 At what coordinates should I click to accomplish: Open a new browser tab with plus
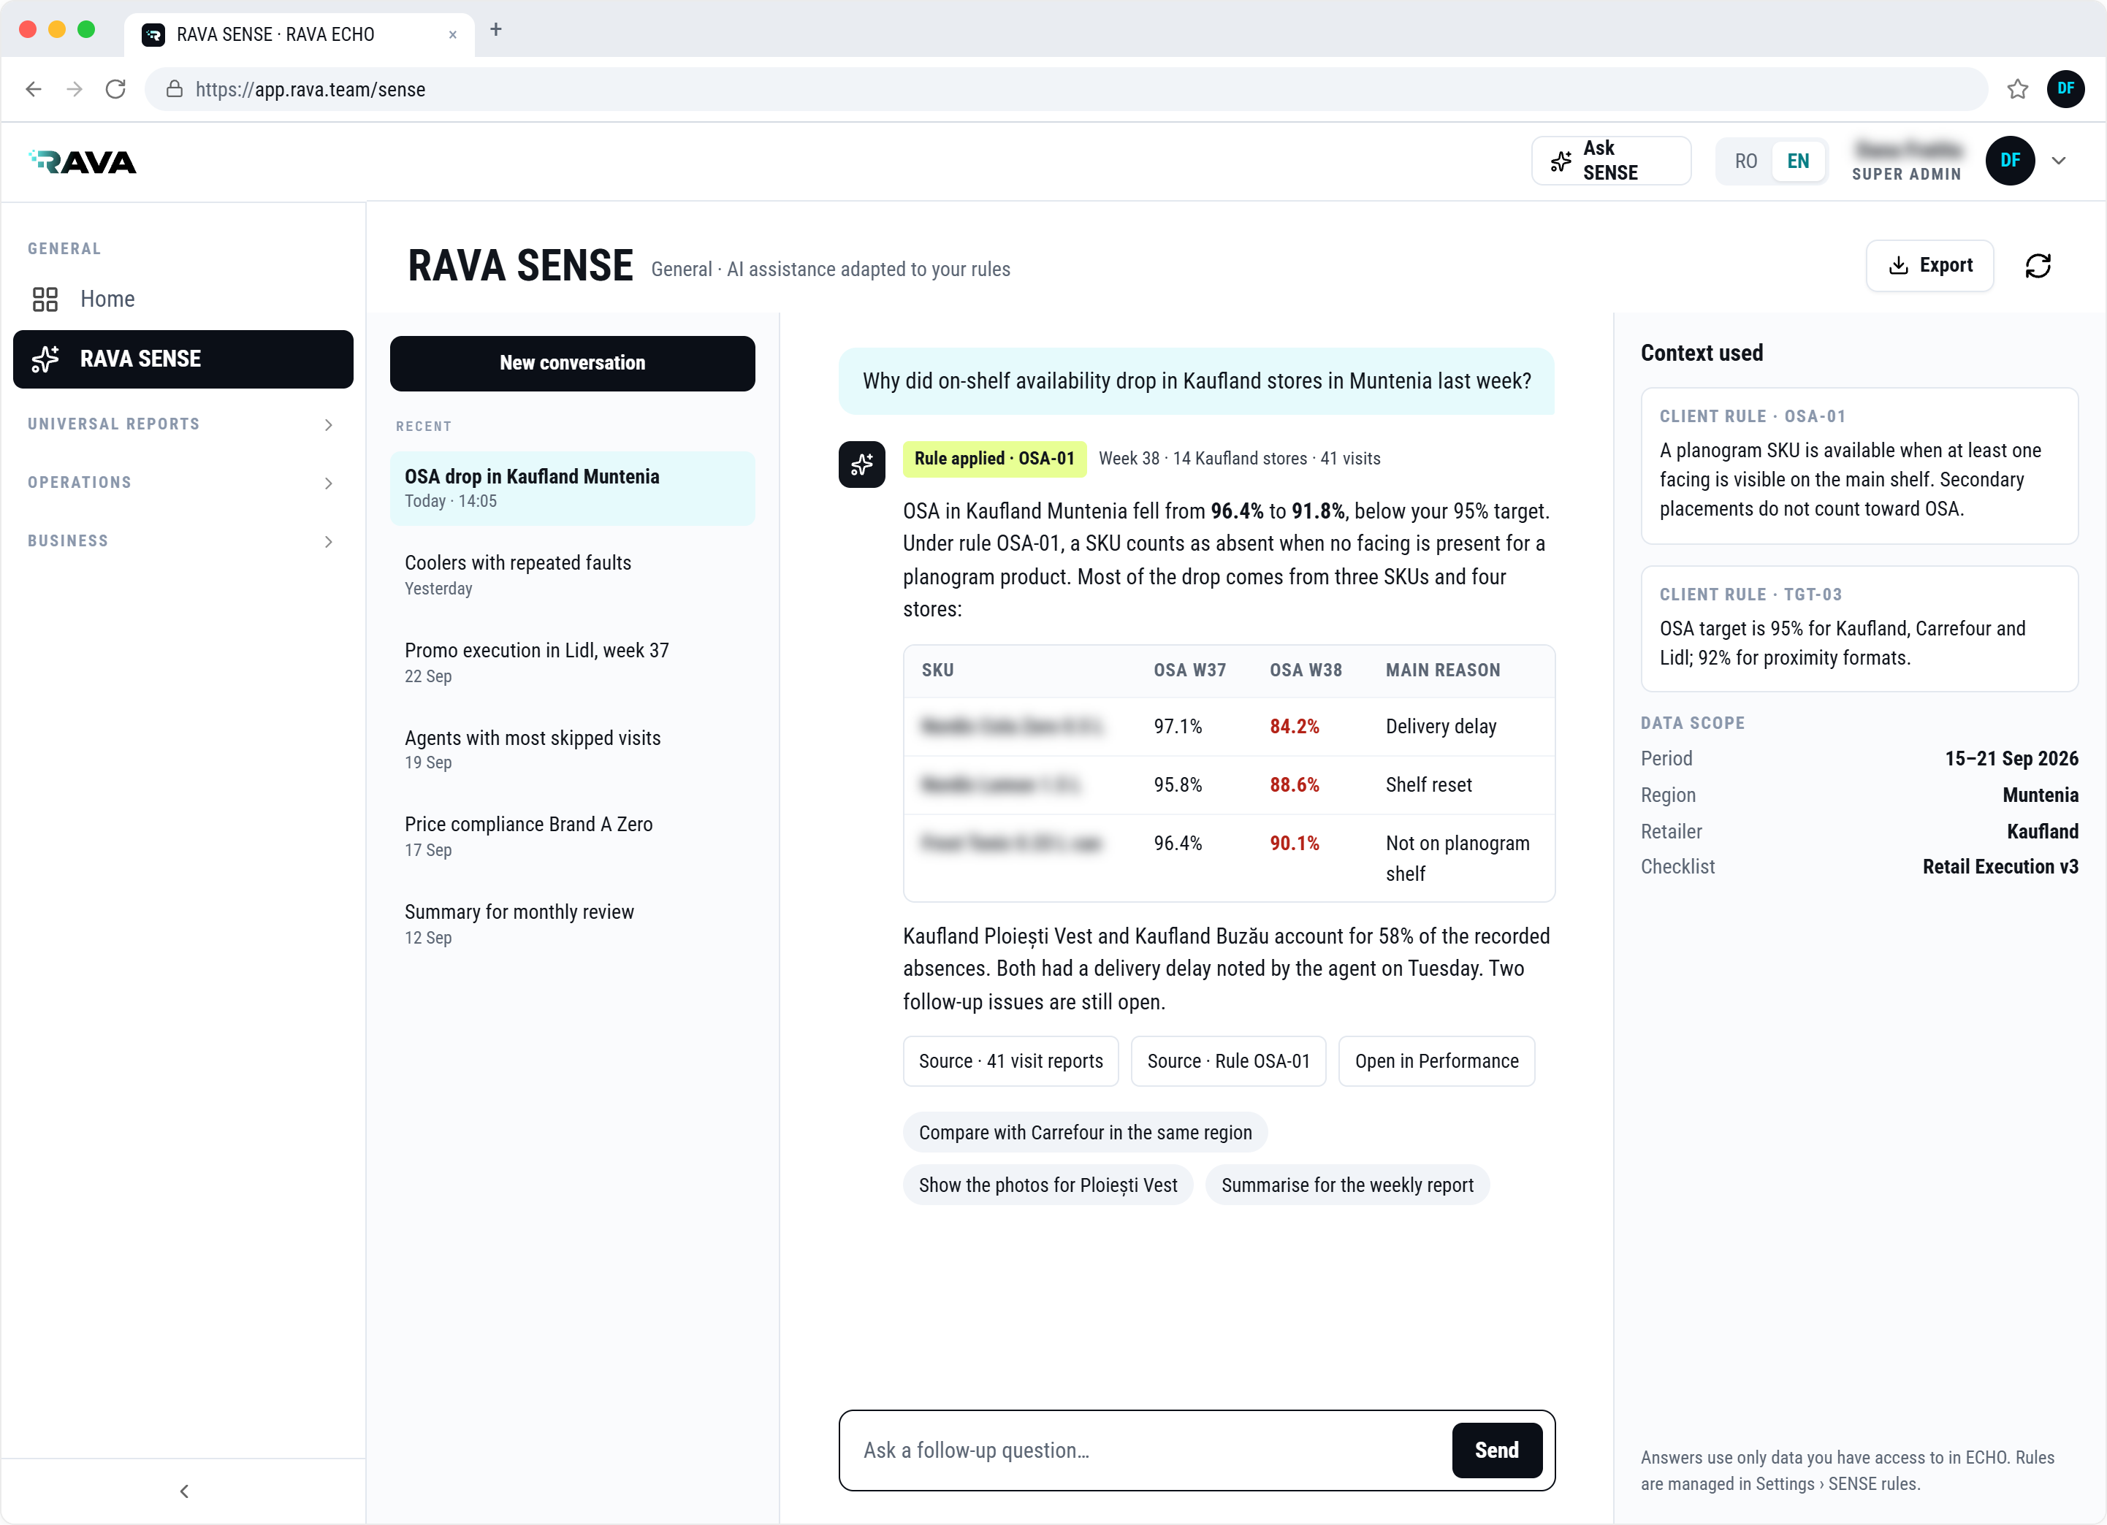(x=496, y=30)
